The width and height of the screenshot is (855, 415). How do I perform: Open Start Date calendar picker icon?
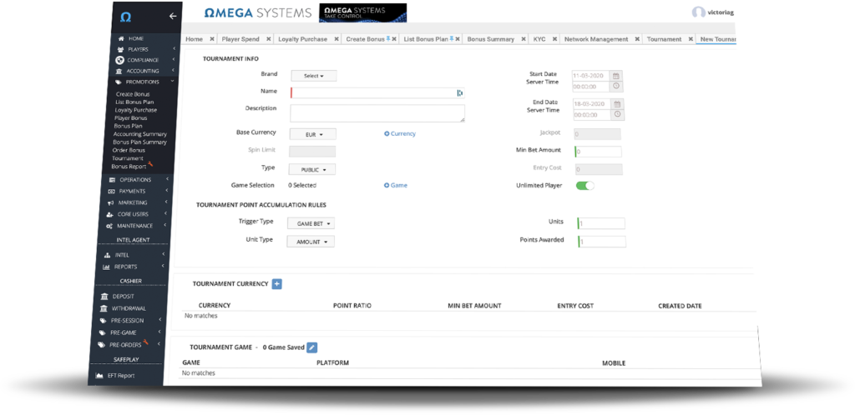coord(617,75)
